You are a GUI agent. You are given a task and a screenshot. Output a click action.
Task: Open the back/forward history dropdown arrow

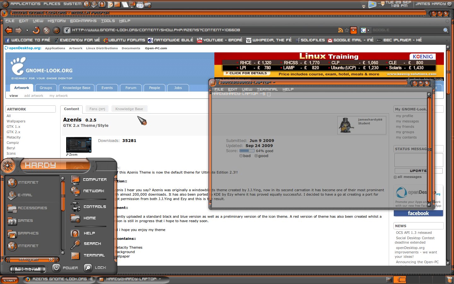click(27, 30)
